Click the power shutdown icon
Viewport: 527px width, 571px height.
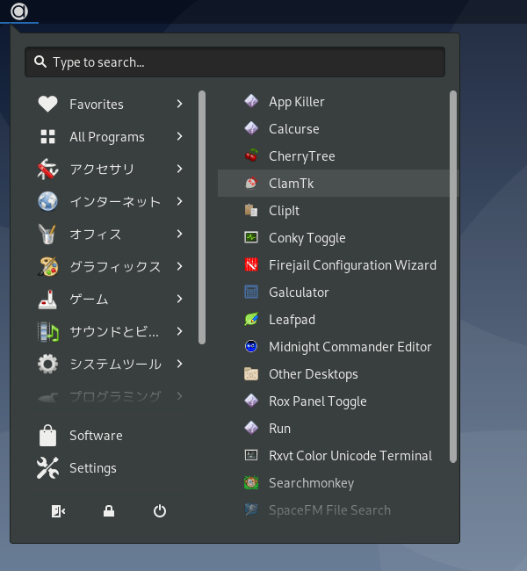click(x=160, y=511)
